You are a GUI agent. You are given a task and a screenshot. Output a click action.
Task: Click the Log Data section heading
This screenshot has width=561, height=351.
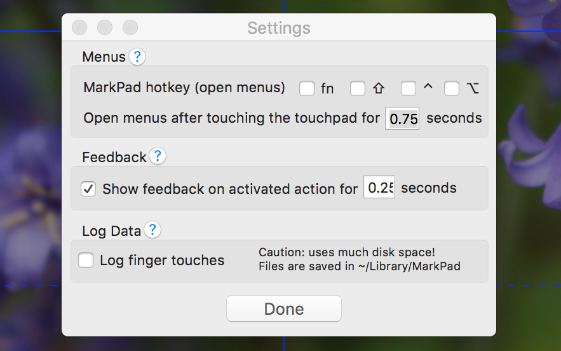tap(111, 231)
